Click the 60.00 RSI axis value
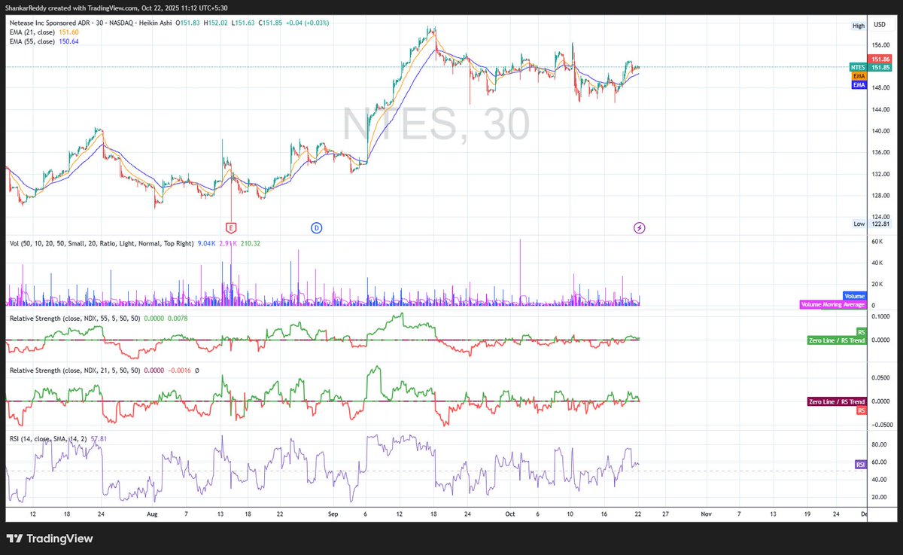Viewport: 903px width, 555px height. 878,463
